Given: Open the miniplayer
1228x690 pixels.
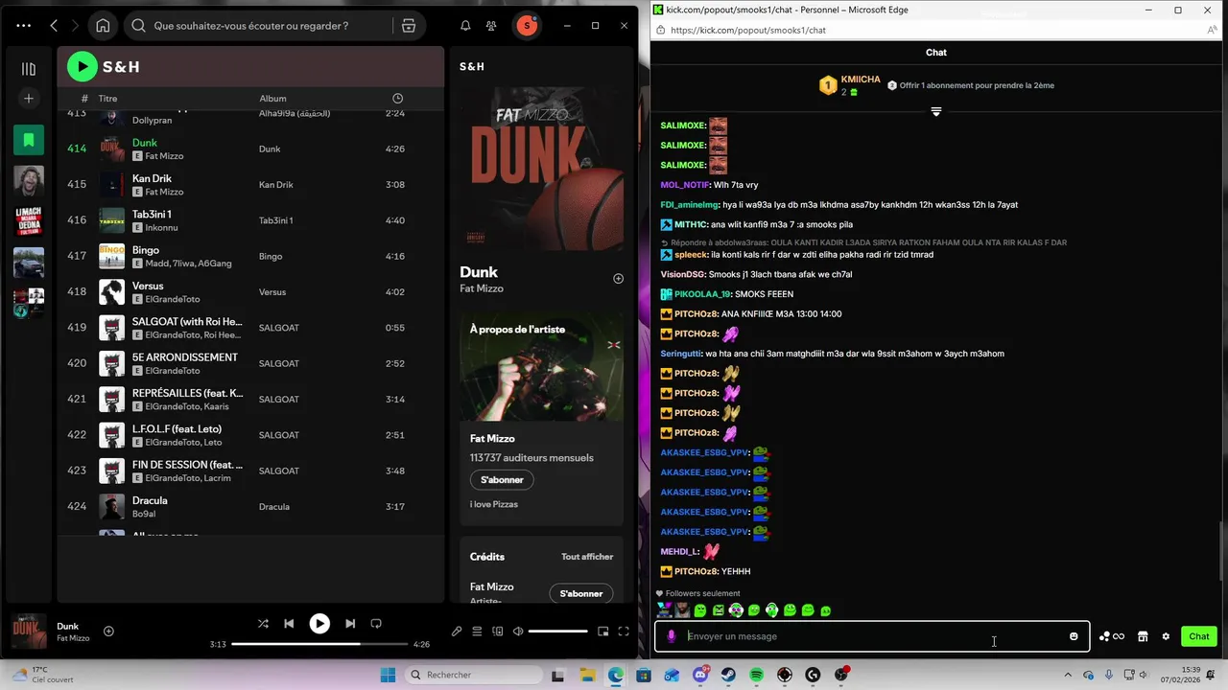Looking at the screenshot, I should click(602, 631).
